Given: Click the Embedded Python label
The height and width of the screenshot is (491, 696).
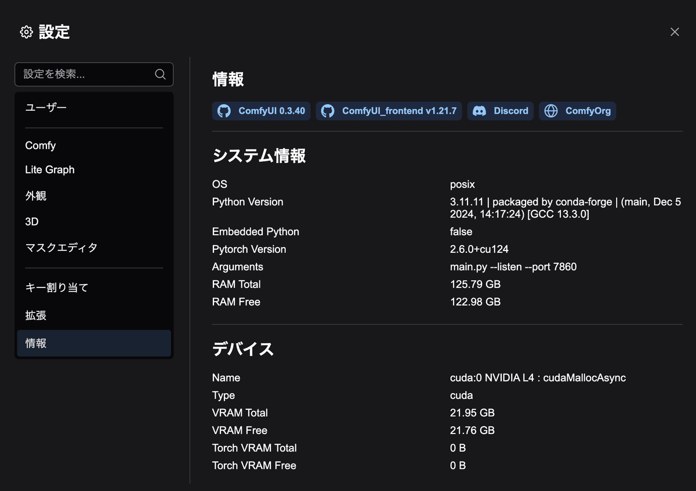Looking at the screenshot, I should click(256, 231).
